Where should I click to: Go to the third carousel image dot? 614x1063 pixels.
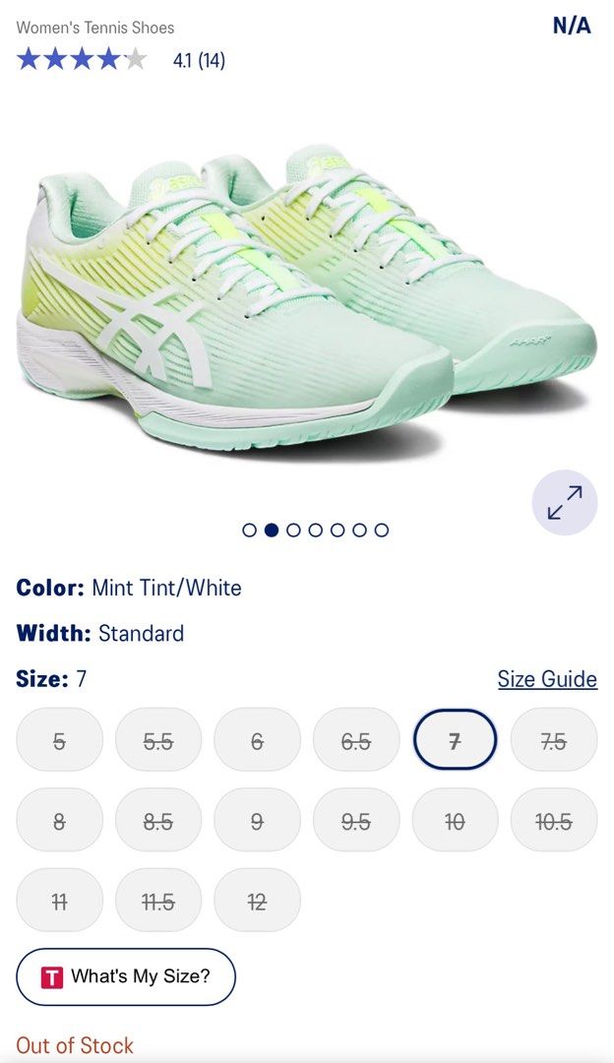coord(293,531)
